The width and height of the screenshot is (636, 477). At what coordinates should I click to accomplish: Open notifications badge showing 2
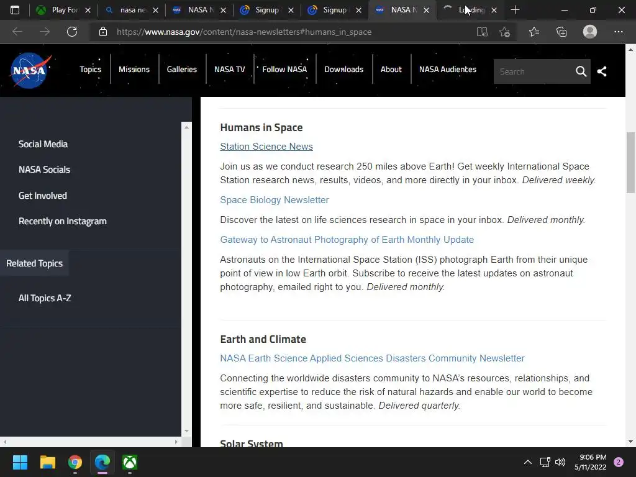619,462
